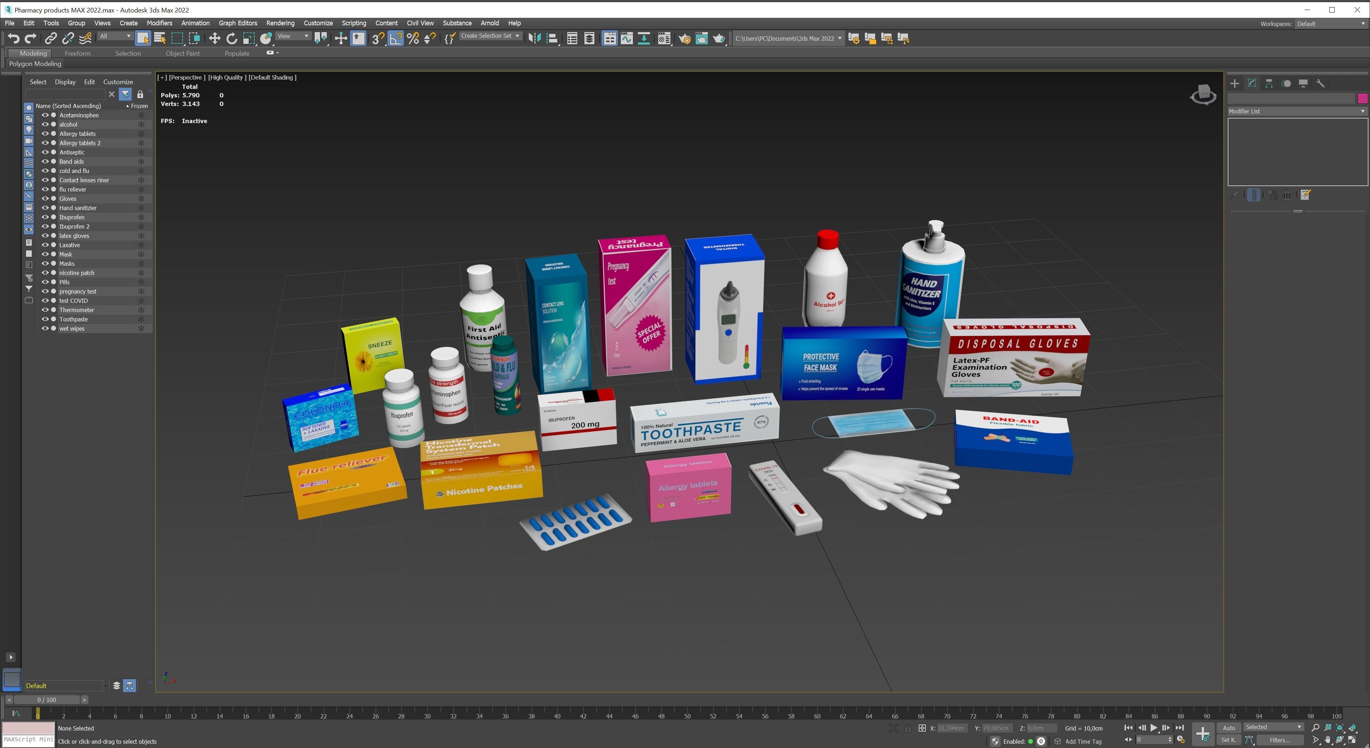Expand the project path dropdown

pos(840,38)
